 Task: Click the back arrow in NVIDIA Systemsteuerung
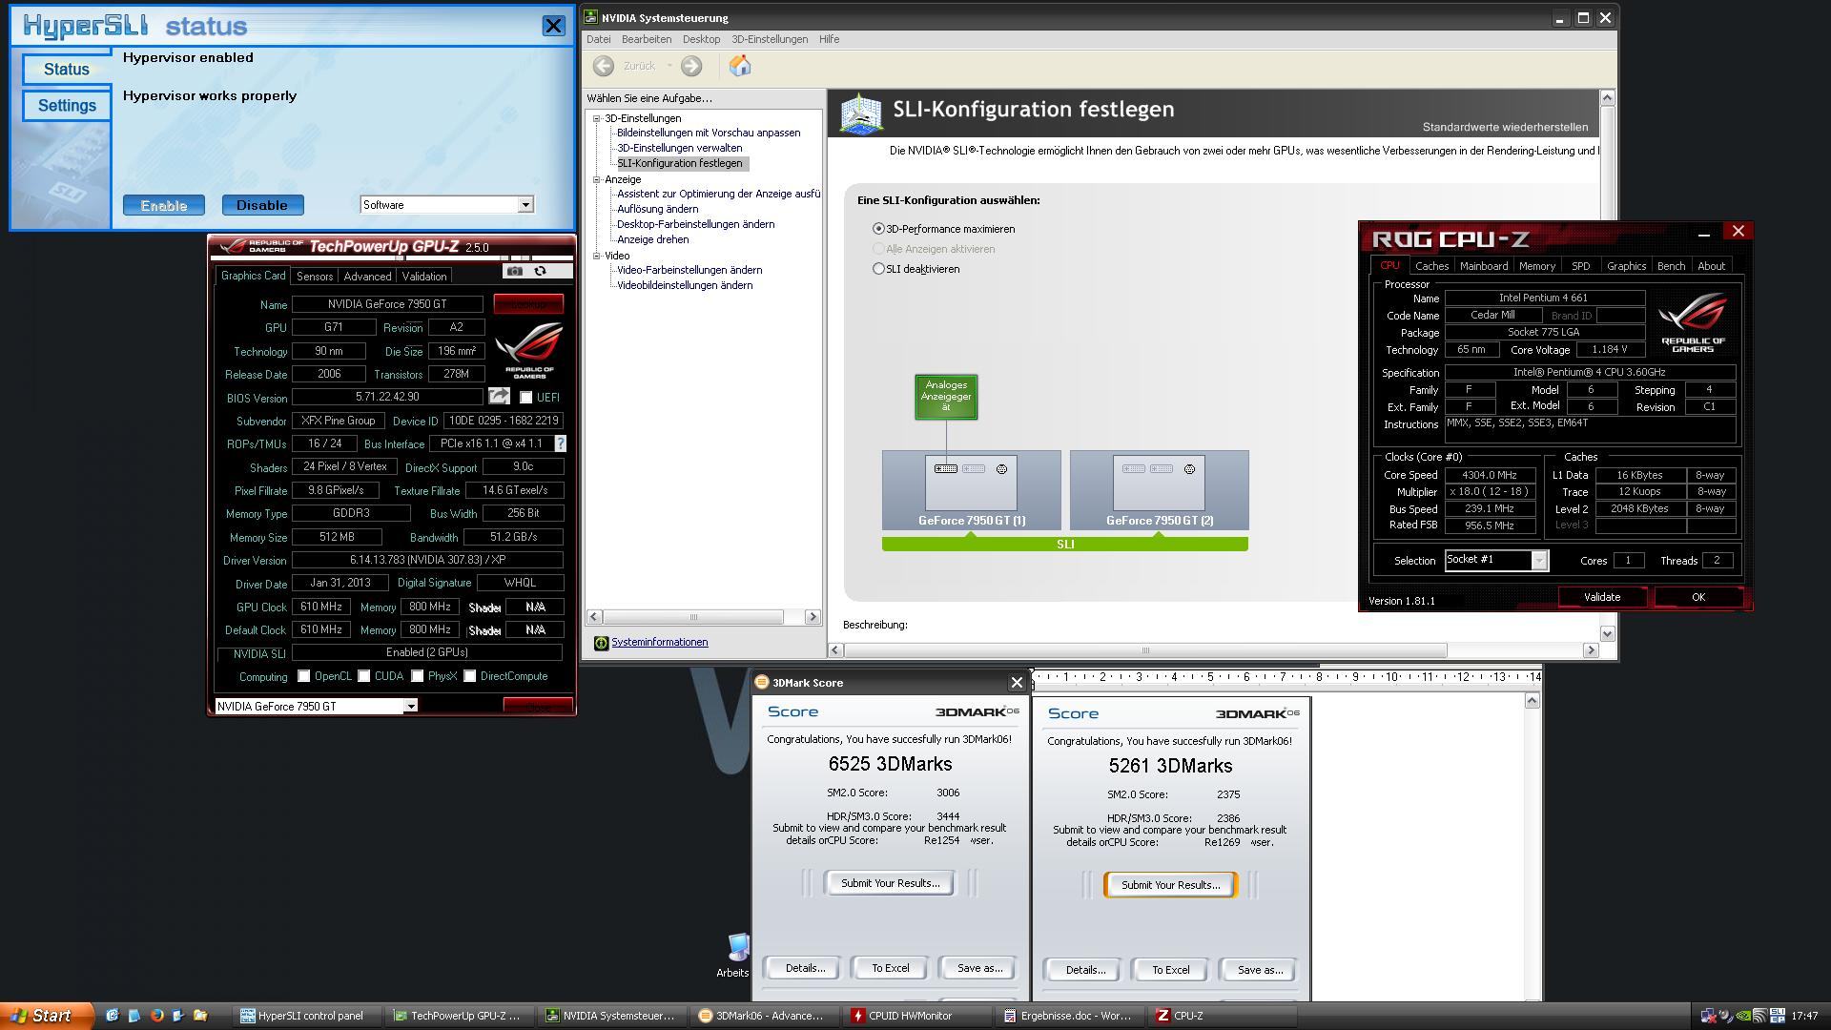coord(603,66)
